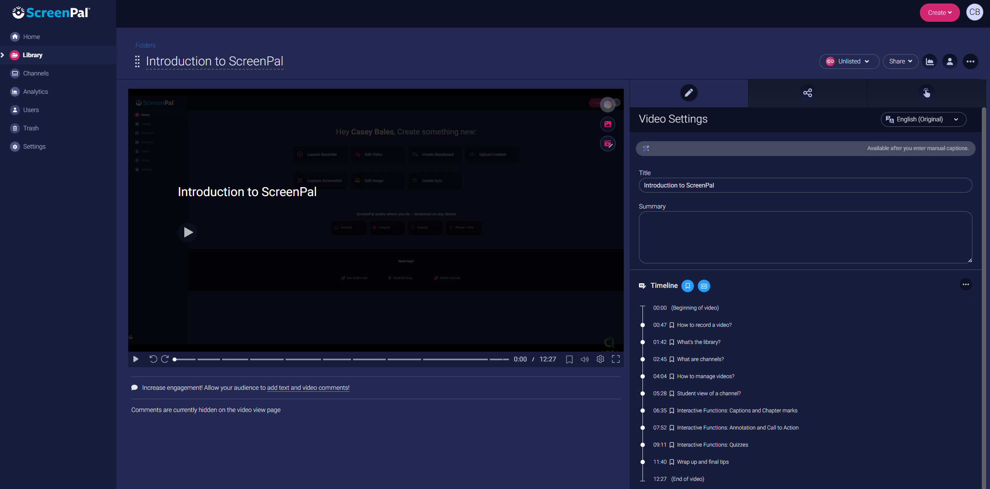The height and width of the screenshot is (489, 990).
Task: Click the rewind icon in player bar
Action: [x=153, y=359]
